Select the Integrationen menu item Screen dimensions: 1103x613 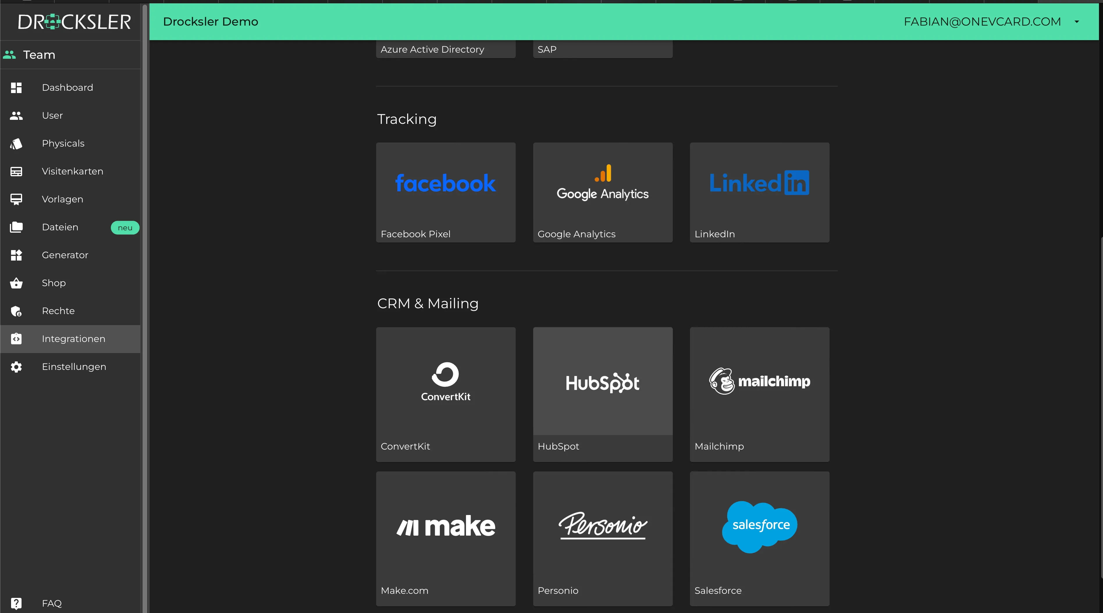pyautogui.click(x=73, y=338)
